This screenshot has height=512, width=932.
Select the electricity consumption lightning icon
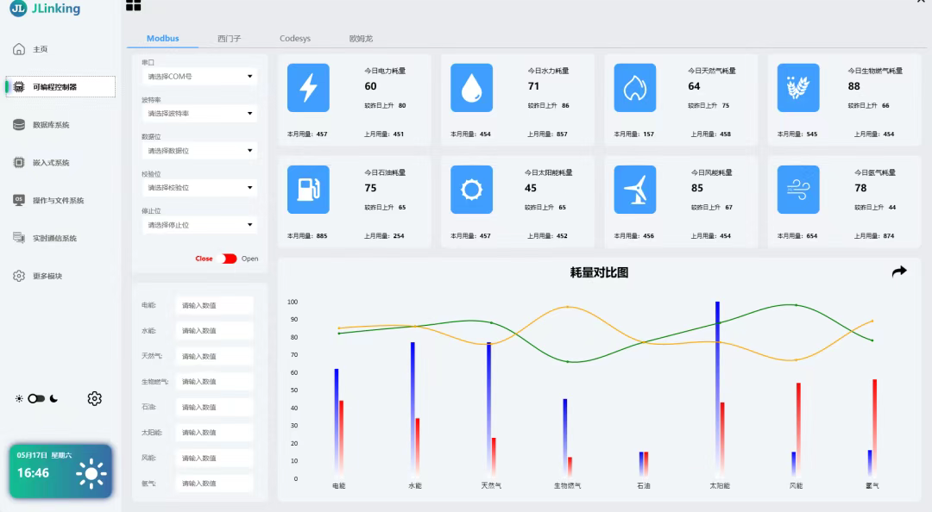pyautogui.click(x=308, y=87)
